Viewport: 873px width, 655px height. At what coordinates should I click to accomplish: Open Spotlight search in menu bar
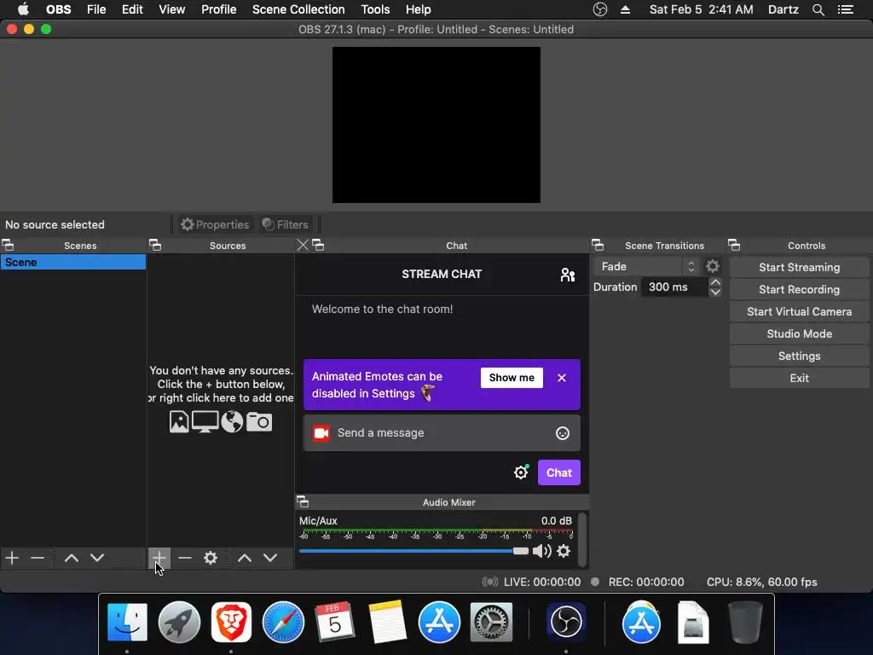tap(818, 9)
